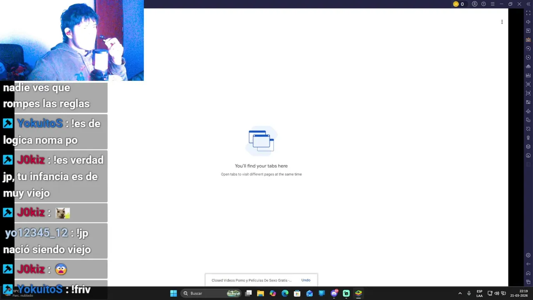The height and width of the screenshot is (300, 533).
Task: Click the scared face emoji in chat
Action: 61,269
